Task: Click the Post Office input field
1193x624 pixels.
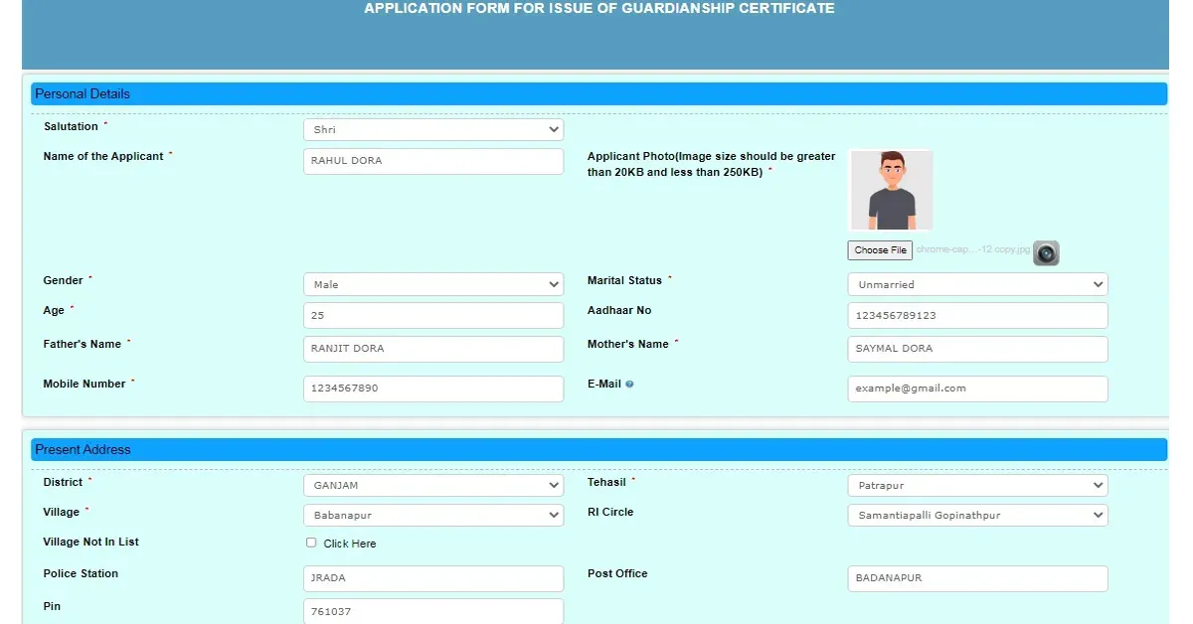Action: [x=977, y=578]
